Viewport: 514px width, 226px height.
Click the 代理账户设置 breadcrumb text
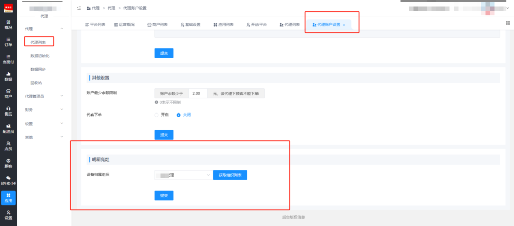coord(135,8)
